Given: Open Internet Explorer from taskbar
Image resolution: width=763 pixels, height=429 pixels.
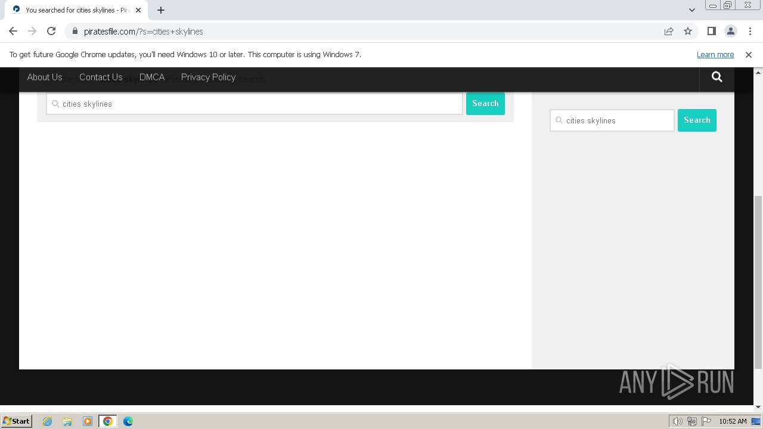Looking at the screenshot, I should [x=47, y=421].
